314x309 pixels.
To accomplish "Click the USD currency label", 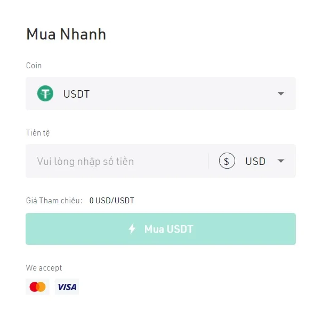I will tap(255, 161).
